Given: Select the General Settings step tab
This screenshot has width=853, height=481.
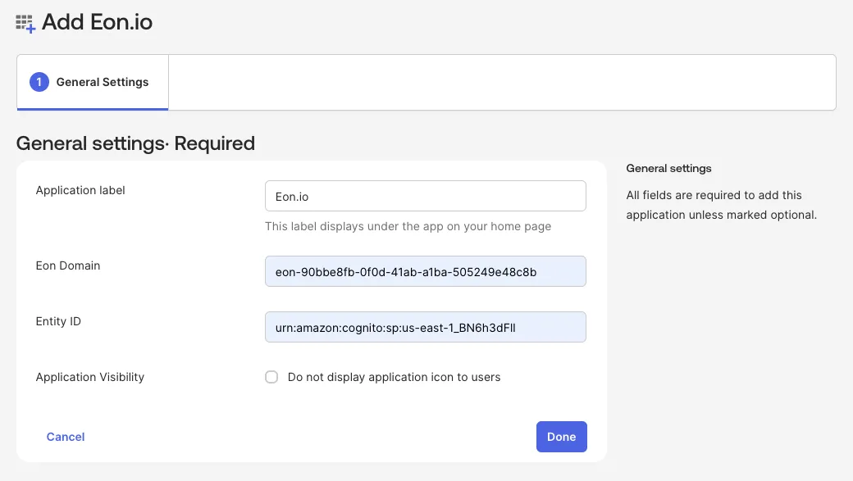Looking at the screenshot, I should click(x=93, y=82).
